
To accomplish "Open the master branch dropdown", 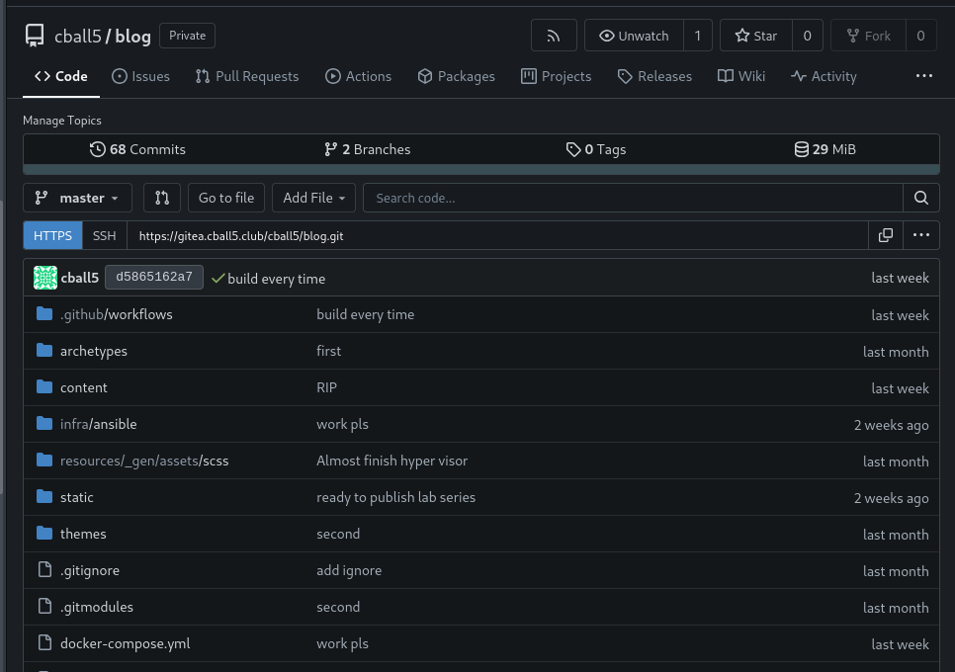I will coord(77,198).
